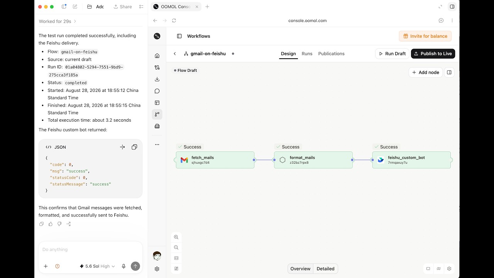
Task: Switch the flow view to Overview
Action: point(300,269)
